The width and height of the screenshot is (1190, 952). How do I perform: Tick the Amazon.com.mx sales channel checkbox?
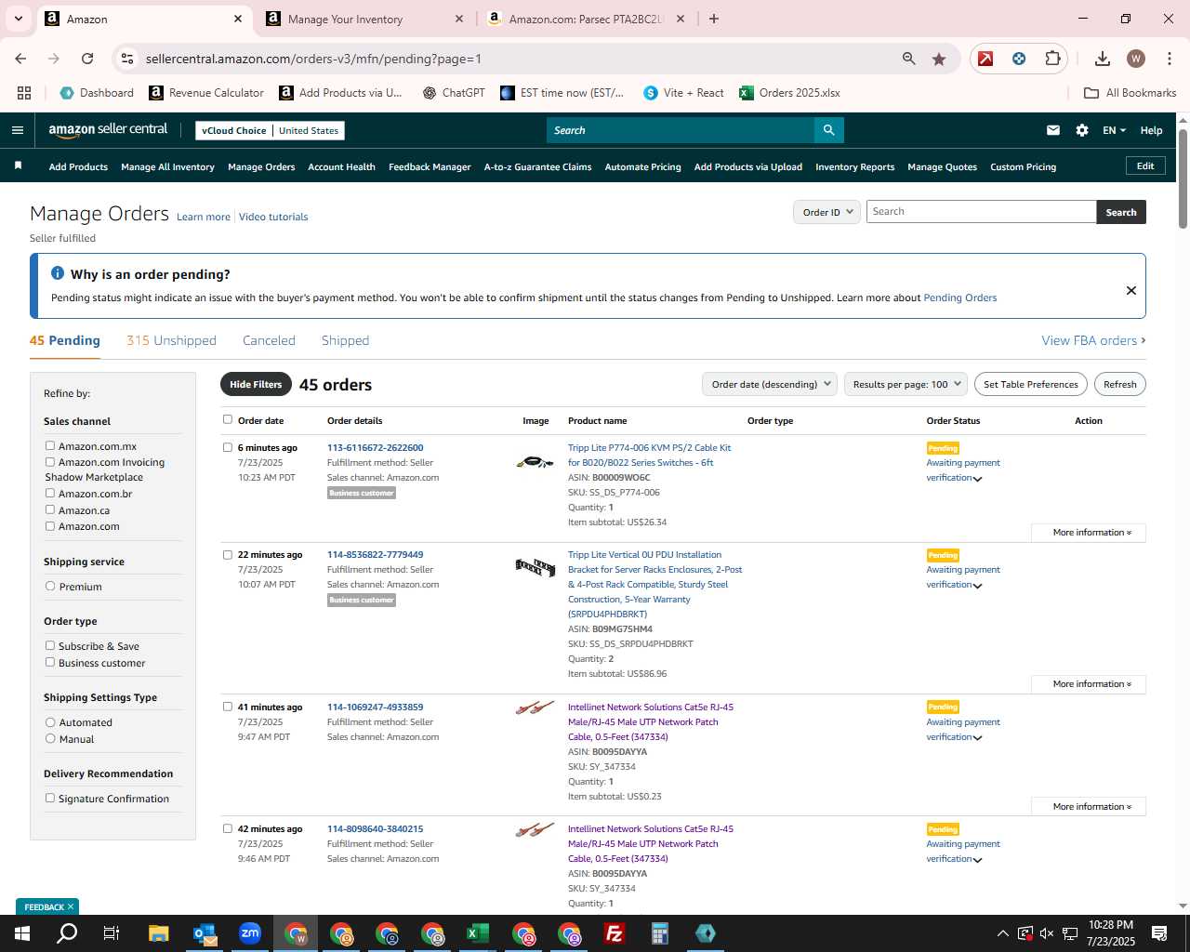[50, 445]
